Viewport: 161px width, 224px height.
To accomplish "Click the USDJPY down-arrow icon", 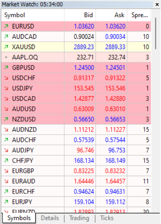I will (x=6, y=88).
